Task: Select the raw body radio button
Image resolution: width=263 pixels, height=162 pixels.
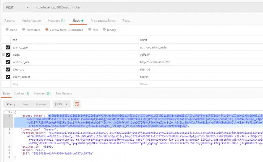Action: coord(90,29)
